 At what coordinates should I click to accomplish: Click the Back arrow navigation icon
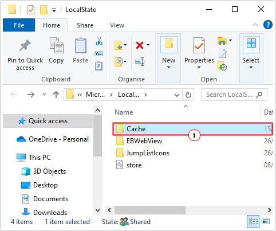pyautogui.click(x=14, y=95)
